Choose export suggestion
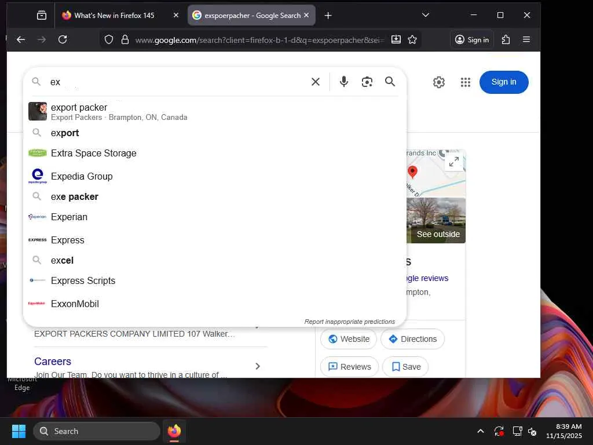The image size is (593, 445). (x=214, y=133)
